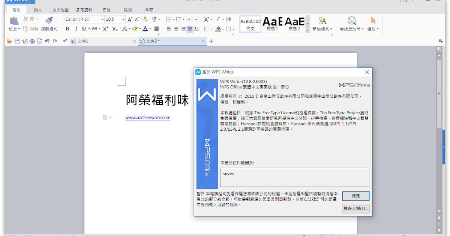The width and height of the screenshot is (450, 236).
Task: Click 確定 button in About dialog
Action: [x=355, y=196]
